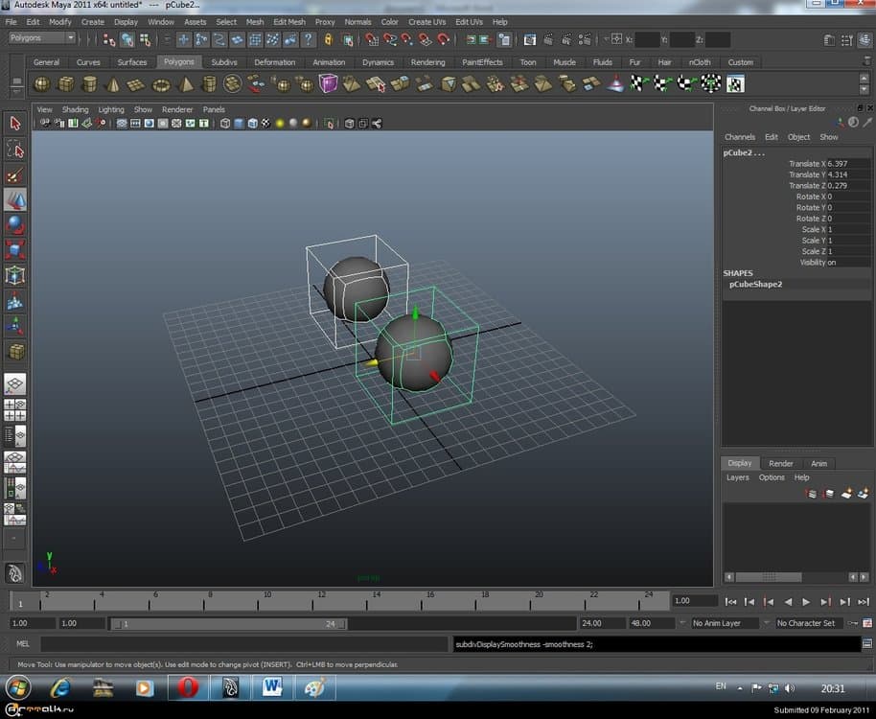Create a polygon plane from shelf

pyautogui.click(x=136, y=84)
